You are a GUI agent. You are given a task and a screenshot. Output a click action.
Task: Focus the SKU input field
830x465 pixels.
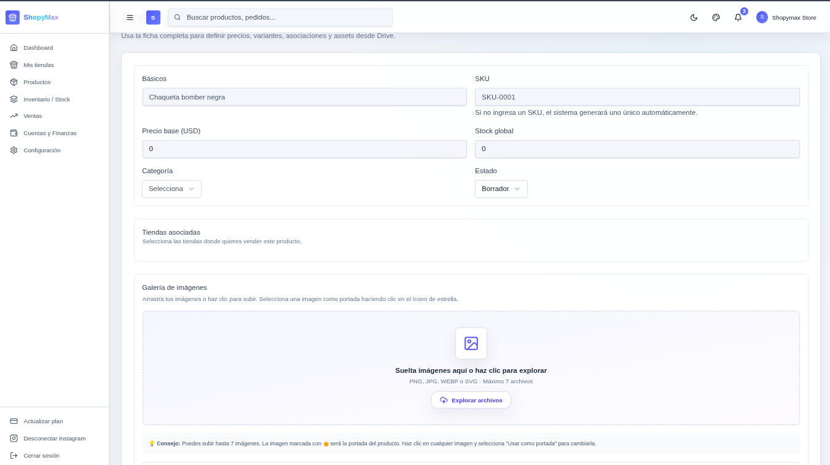pyautogui.click(x=636, y=97)
